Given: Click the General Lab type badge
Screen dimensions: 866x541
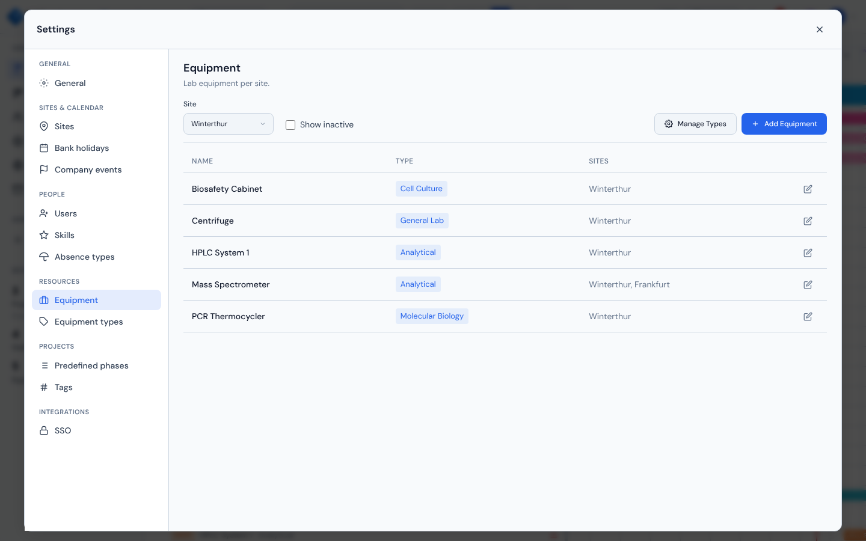Looking at the screenshot, I should [x=422, y=221].
